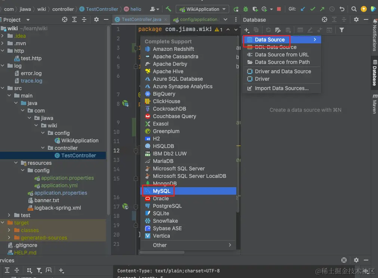
Task: Switch to the config/application editor tab
Action: 196,19
